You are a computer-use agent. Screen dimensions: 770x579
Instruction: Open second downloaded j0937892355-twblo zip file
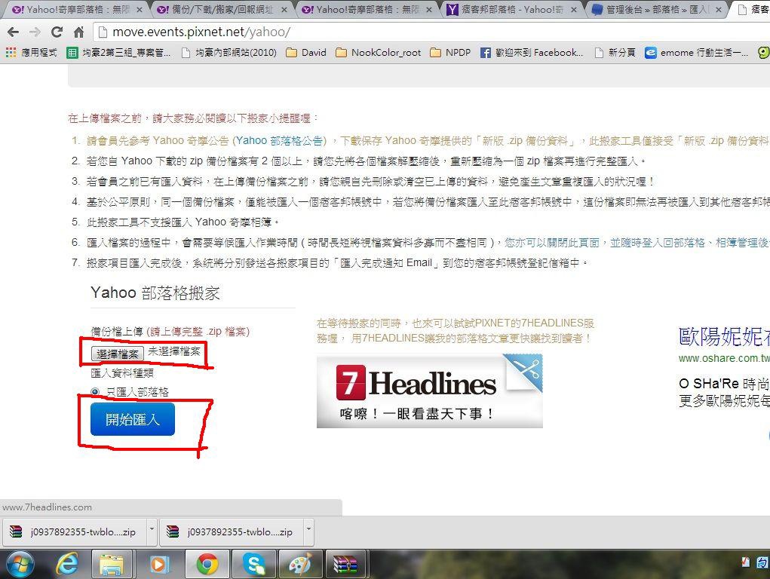[x=231, y=532]
